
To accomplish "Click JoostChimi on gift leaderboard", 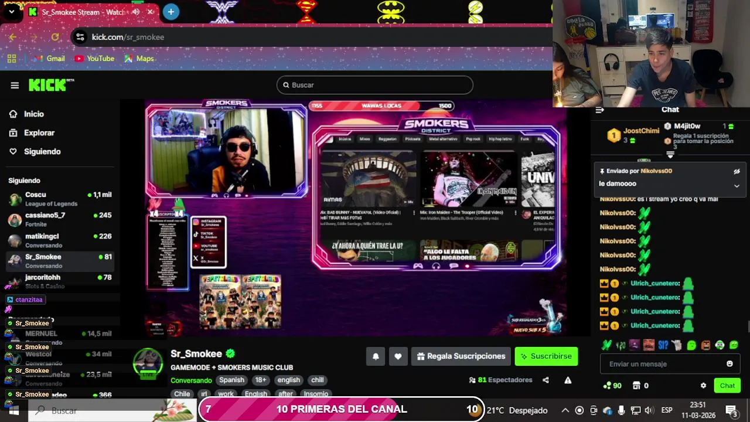I will point(641,131).
